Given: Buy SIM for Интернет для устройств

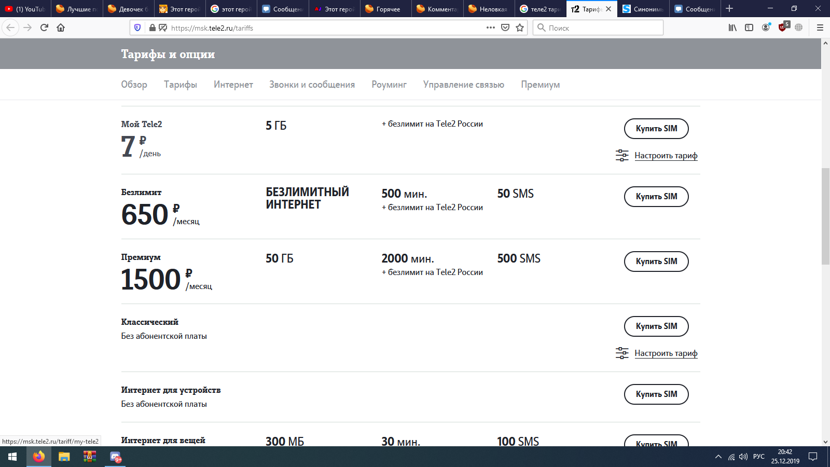Looking at the screenshot, I should (x=656, y=394).
